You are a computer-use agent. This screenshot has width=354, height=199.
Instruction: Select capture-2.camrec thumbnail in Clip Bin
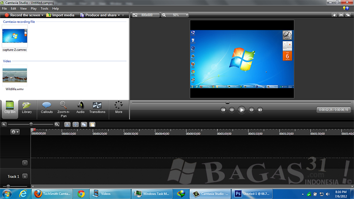(x=15, y=36)
